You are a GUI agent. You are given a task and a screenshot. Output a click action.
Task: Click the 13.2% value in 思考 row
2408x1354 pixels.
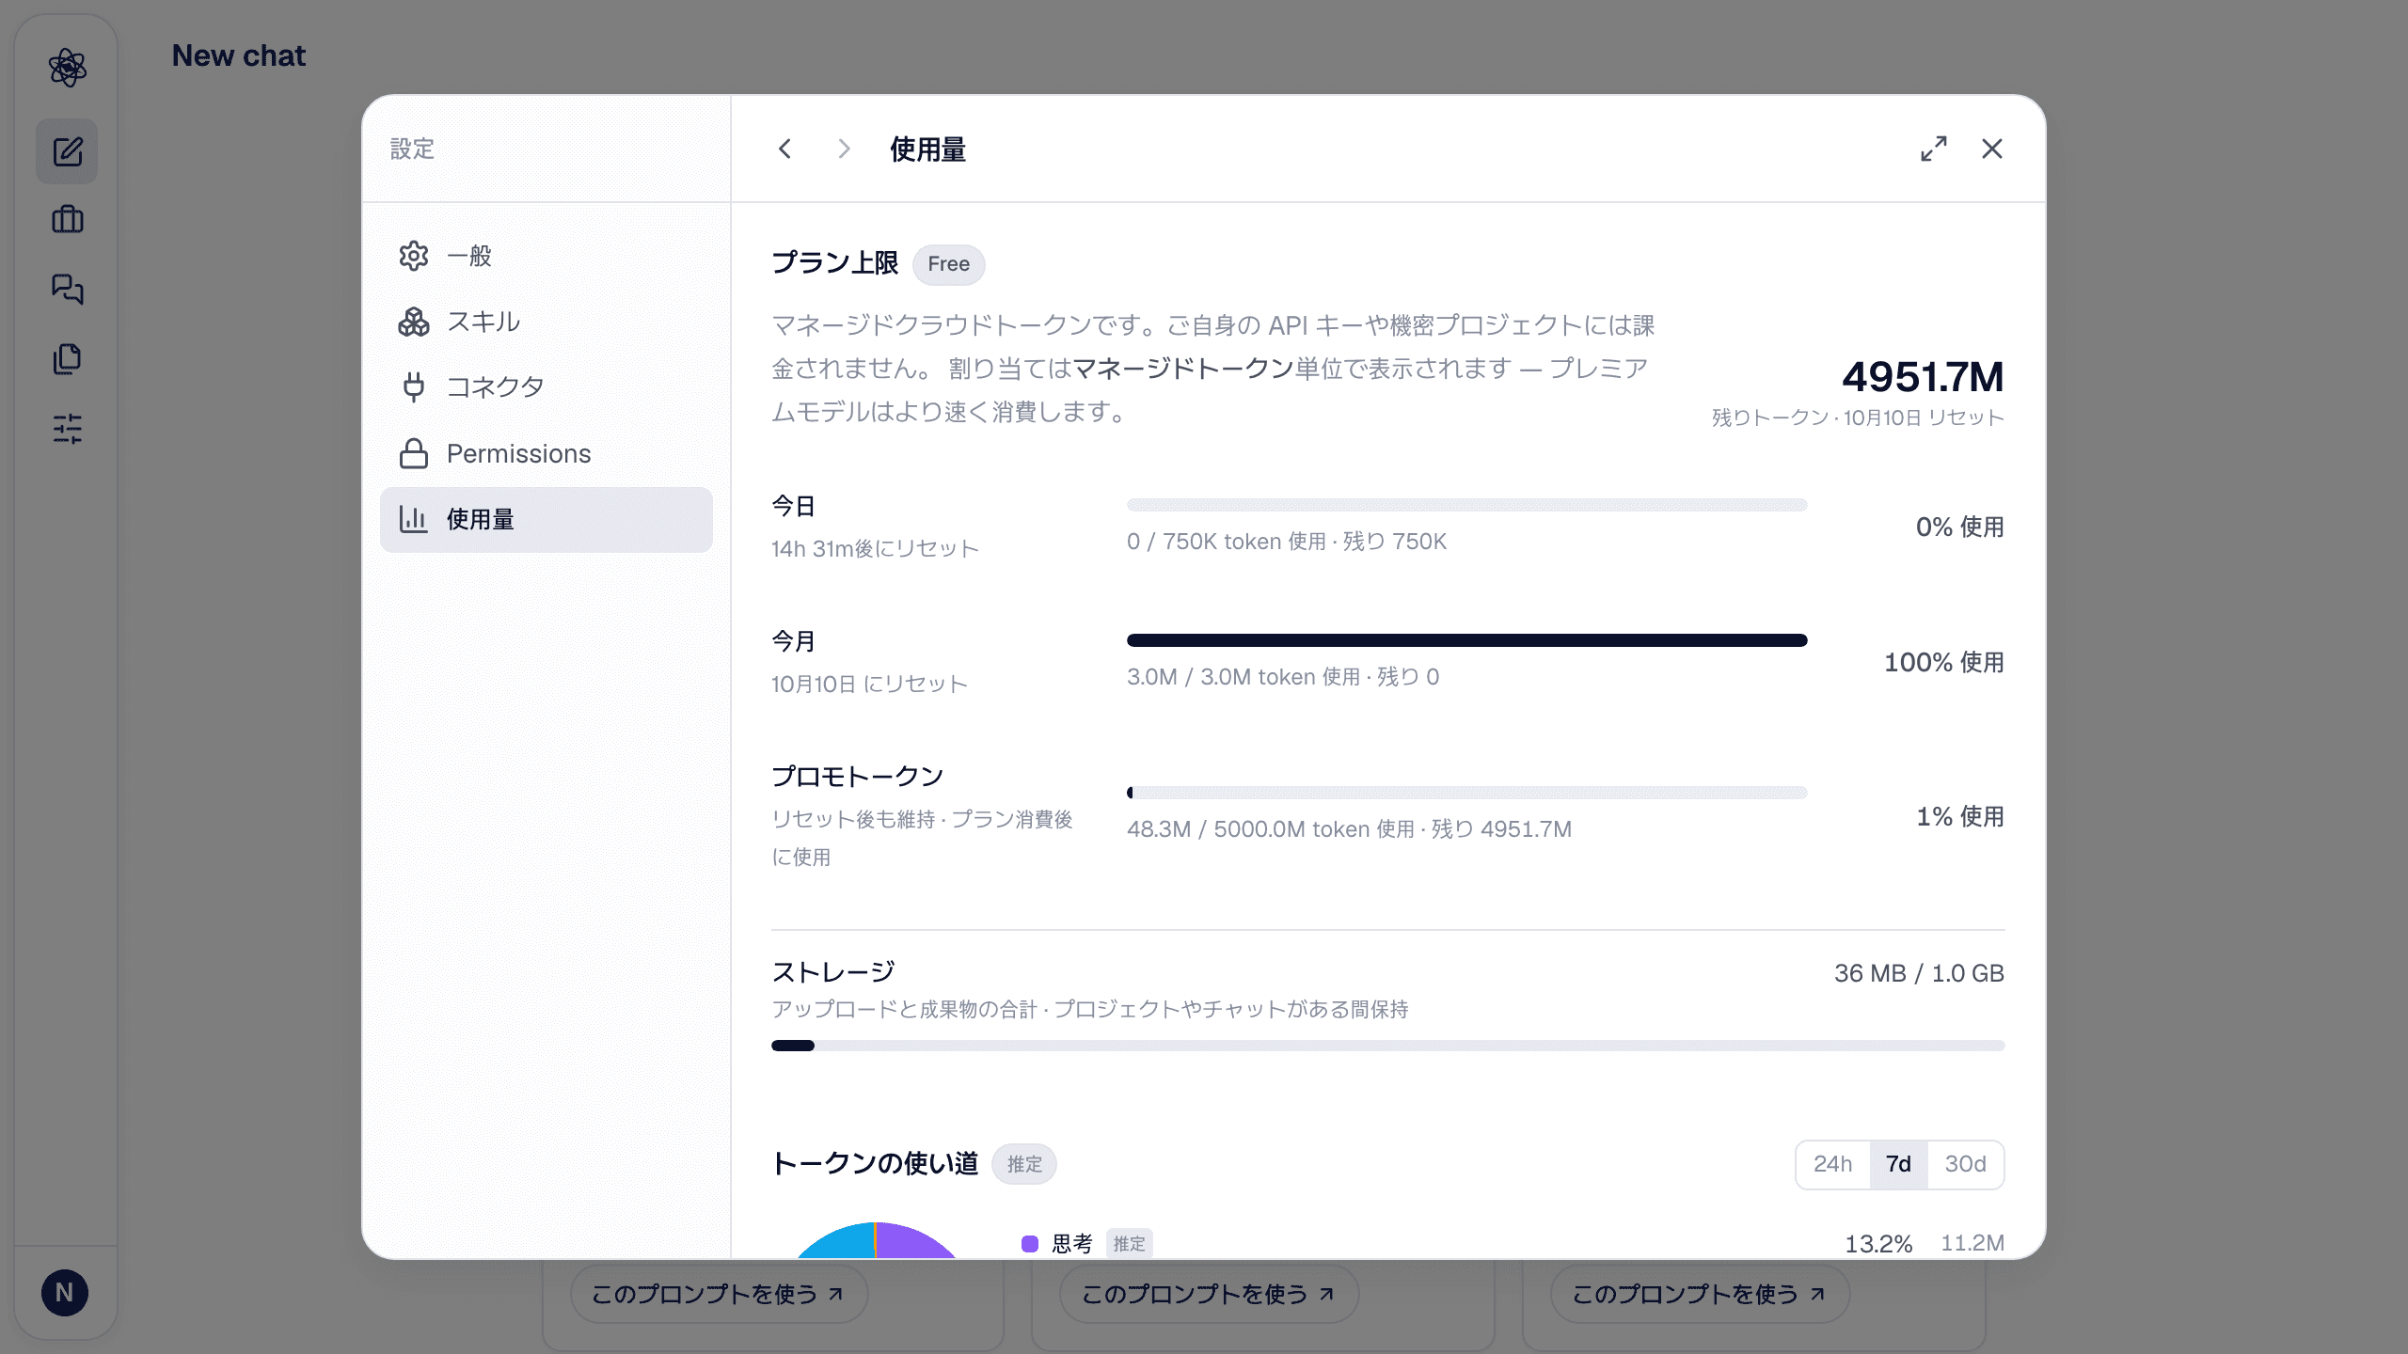pos(1878,1244)
